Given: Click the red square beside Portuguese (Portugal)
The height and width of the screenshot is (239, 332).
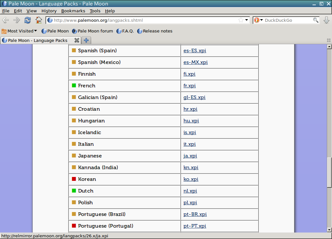Looking at the screenshot, I should (74, 226).
